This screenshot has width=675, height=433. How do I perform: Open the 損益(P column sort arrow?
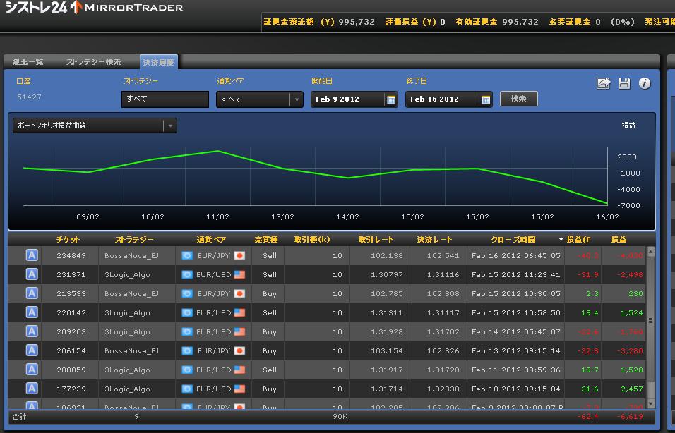pos(561,240)
